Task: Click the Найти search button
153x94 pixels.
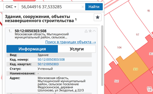Action: tap(94, 7)
